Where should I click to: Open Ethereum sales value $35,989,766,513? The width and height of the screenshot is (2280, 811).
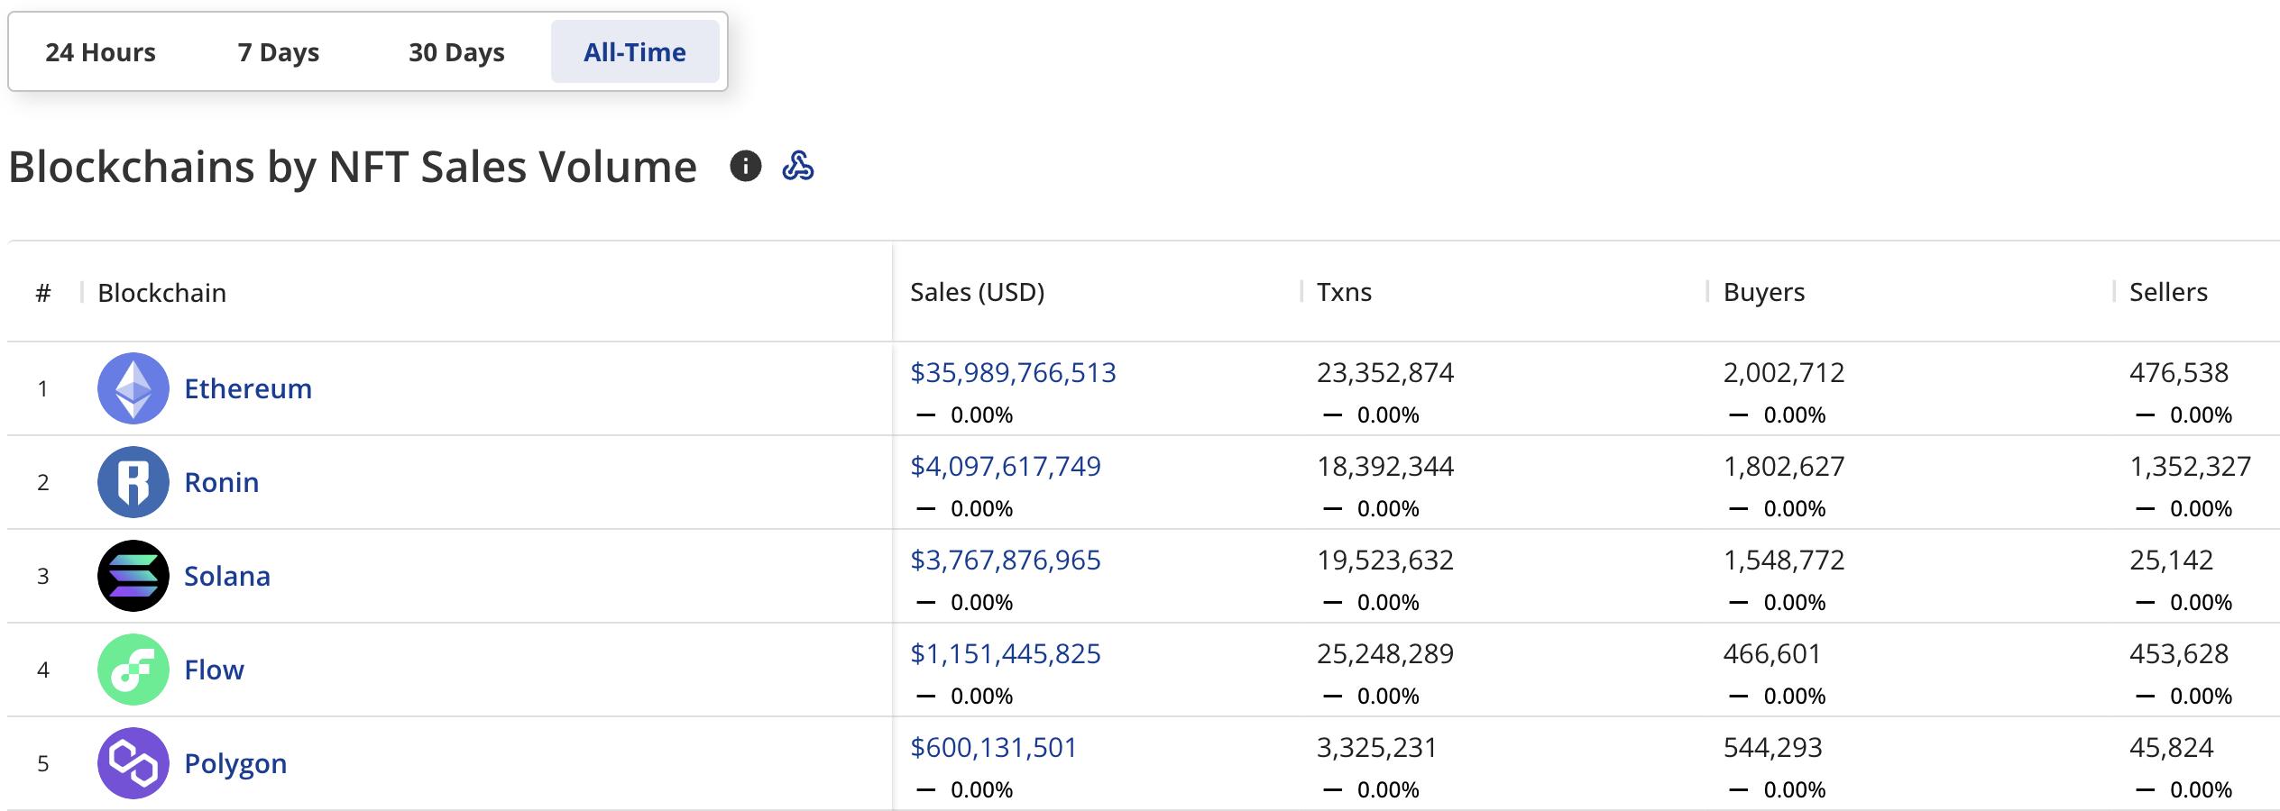pyautogui.click(x=1013, y=372)
